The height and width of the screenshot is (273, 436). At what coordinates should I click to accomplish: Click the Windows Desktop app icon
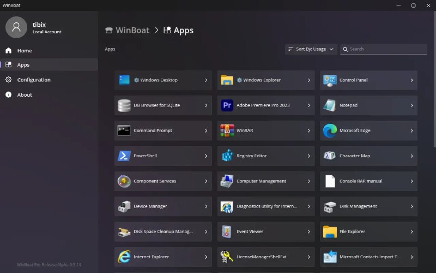124,80
